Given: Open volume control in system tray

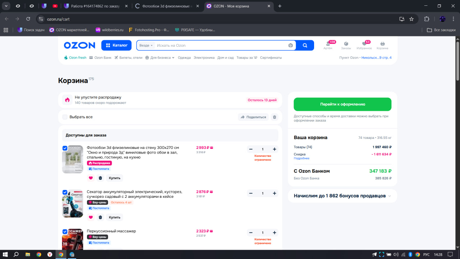Looking at the screenshot, I should click(396, 254).
